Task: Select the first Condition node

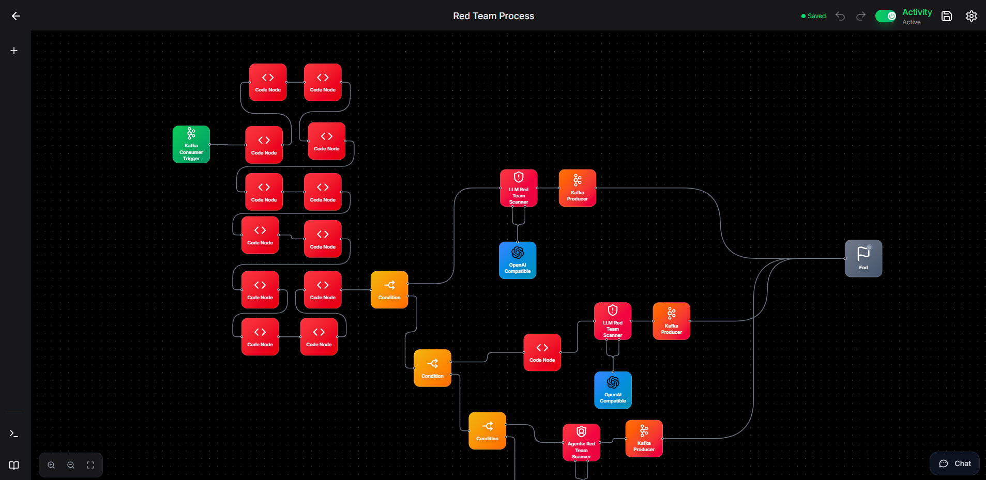Action: coord(389,290)
